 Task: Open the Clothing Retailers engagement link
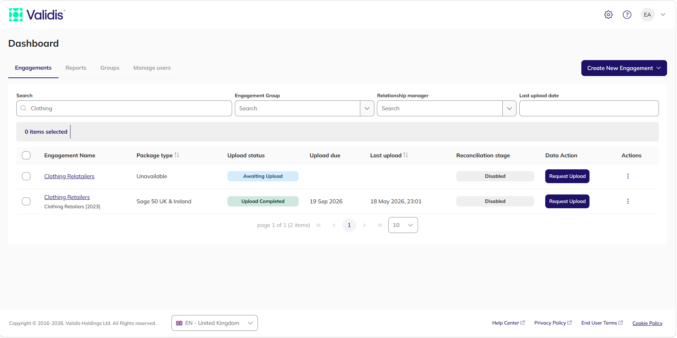pyautogui.click(x=67, y=197)
